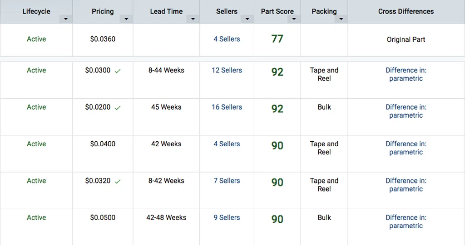Click the checkmark next to $0.0320 price

click(x=118, y=182)
